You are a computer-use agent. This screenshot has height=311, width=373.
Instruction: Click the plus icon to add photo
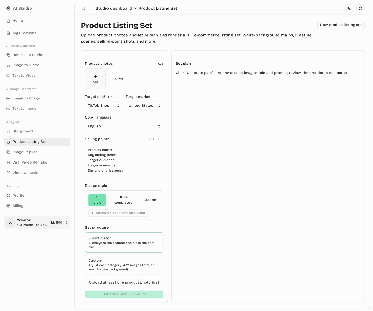click(x=95, y=76)
